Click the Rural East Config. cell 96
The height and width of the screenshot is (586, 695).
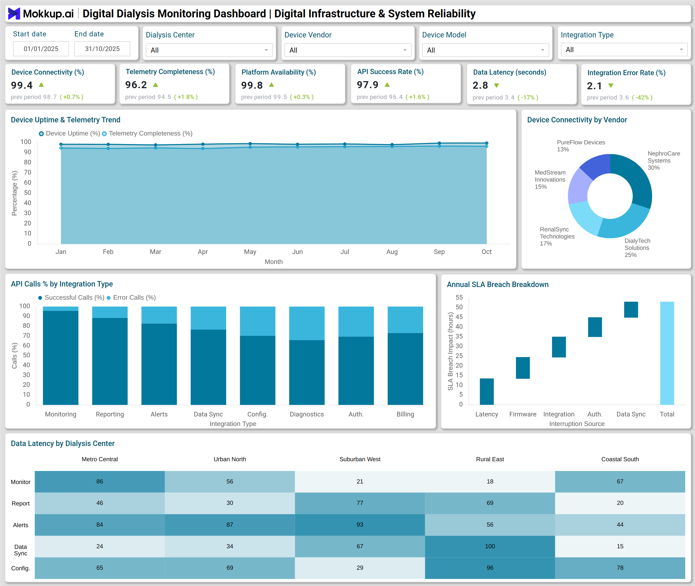(490, 568)
